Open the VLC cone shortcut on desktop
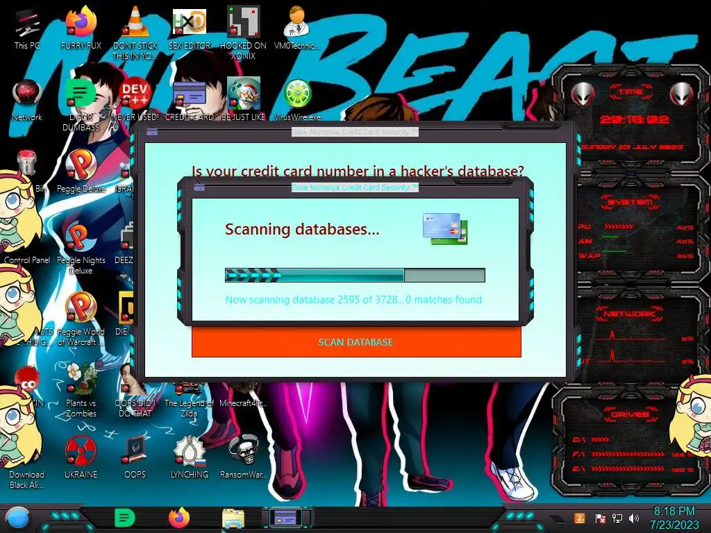The height and width of the screenshot is (533, 711). (135, 32)
